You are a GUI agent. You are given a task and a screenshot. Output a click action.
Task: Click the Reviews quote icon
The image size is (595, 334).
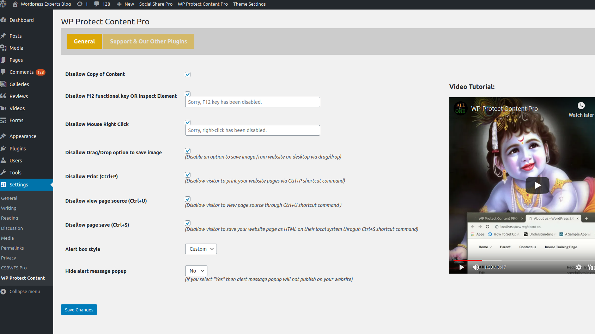pos(4,96)
